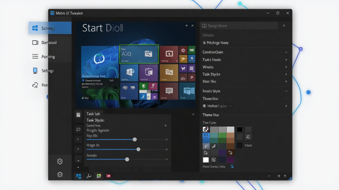
Task: Switch to the Task tab
Action: pyautogui.click(x=93, y=114)
